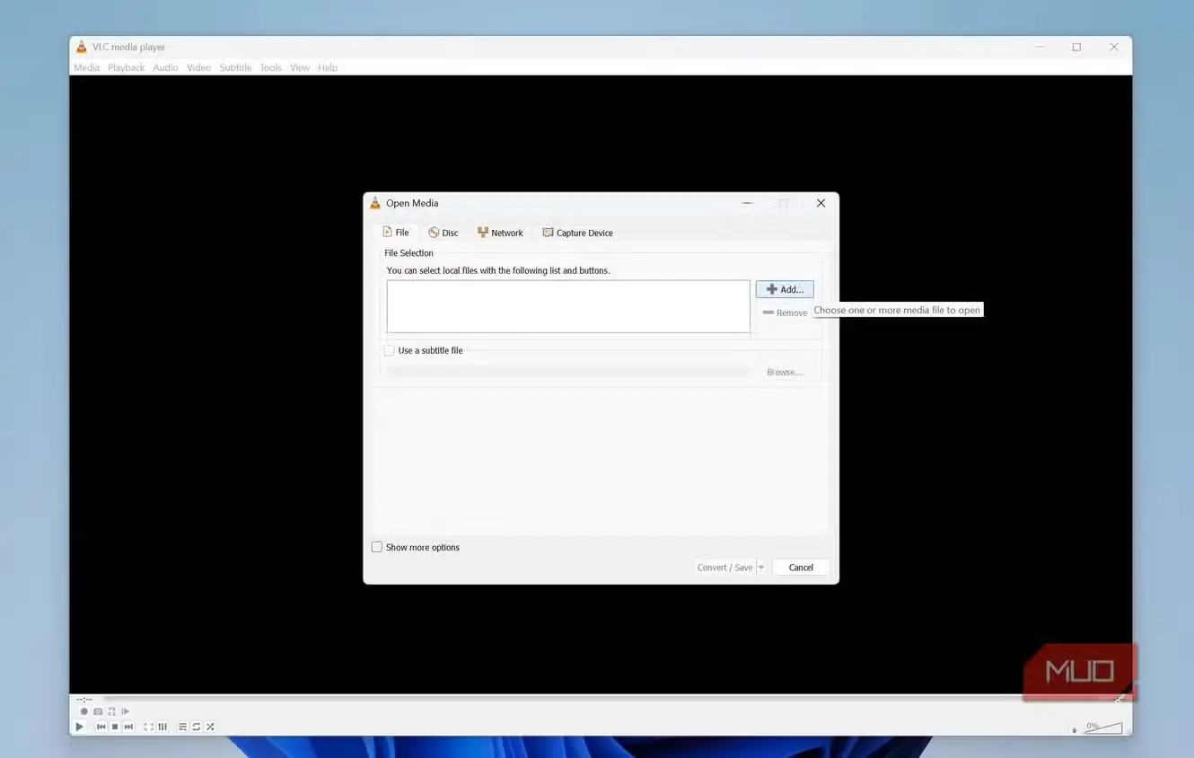Viewport: 1194px width, 758px height.
Task: Open the Video menu
Action: [198, 67]
